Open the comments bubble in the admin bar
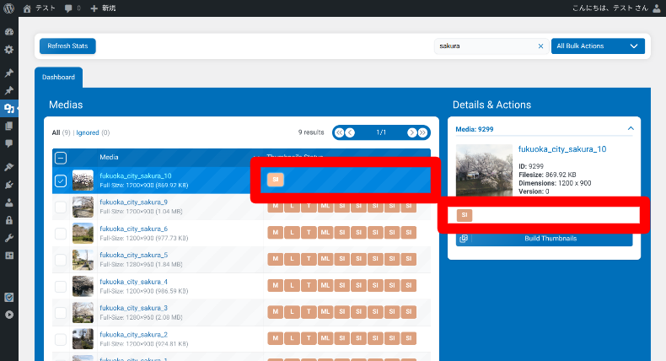This screenshot has width=666, height=361. pos(69,8)
